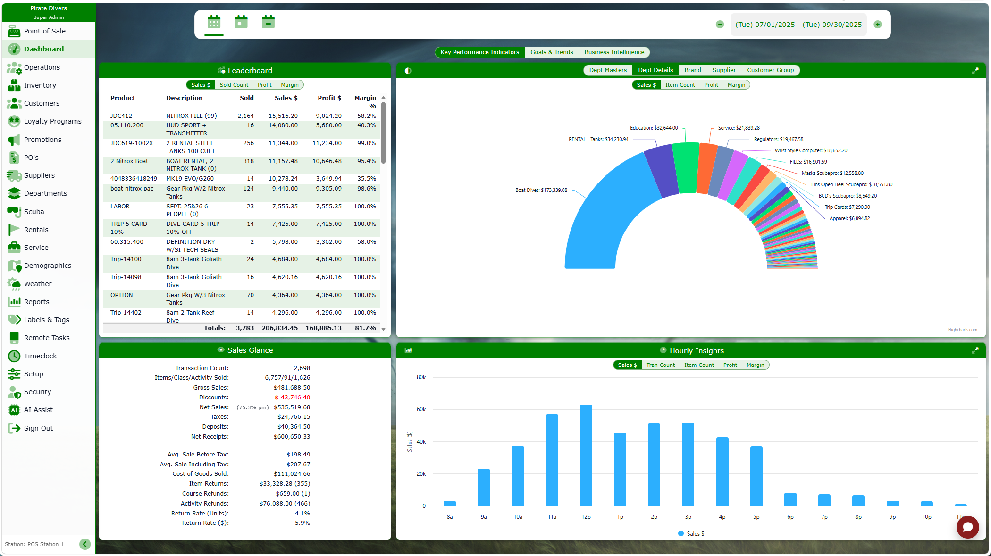Click the 12p bar in Hourly Insights

[586, 456]
